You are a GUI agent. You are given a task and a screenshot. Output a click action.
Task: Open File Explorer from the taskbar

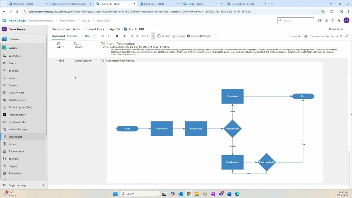click(x=197, y=194)
